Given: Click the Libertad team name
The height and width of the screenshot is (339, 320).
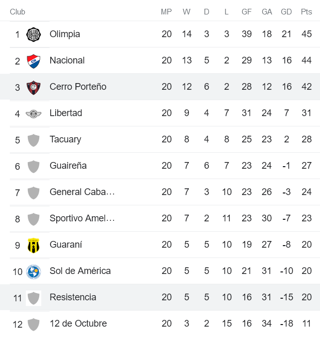Looking at the screenshot, I should [66, 113].
